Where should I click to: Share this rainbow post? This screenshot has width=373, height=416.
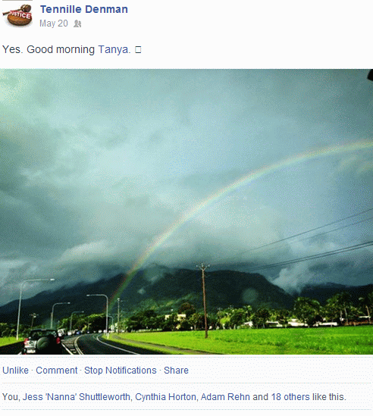[176, 370]
